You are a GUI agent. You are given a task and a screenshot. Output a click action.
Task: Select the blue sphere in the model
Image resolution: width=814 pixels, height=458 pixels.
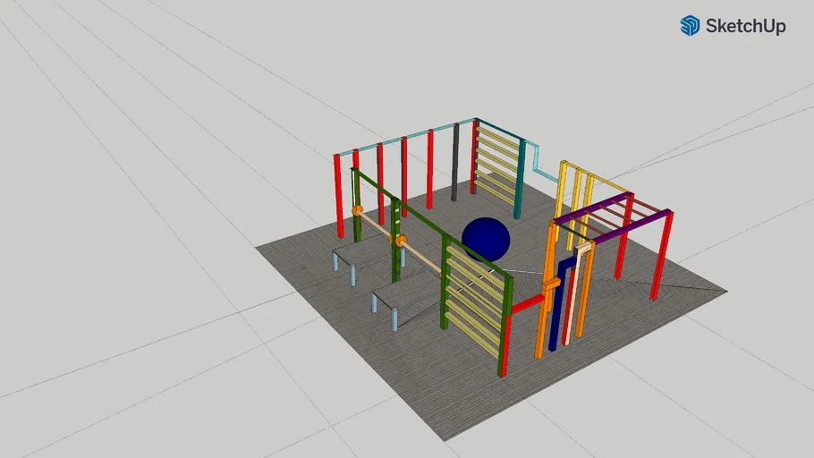tap(486, 240)
